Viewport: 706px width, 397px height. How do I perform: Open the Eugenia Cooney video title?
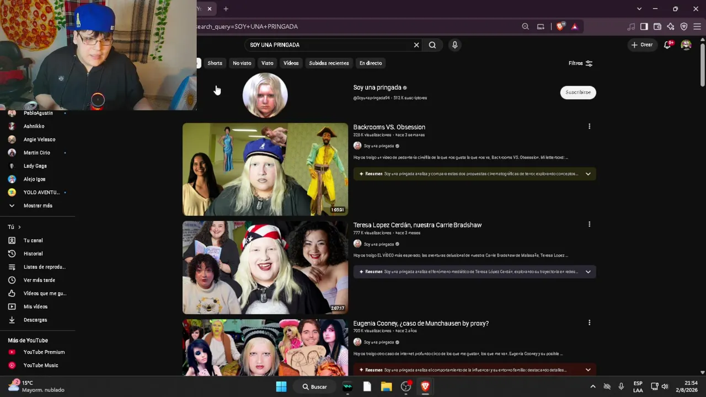point(421,324)
